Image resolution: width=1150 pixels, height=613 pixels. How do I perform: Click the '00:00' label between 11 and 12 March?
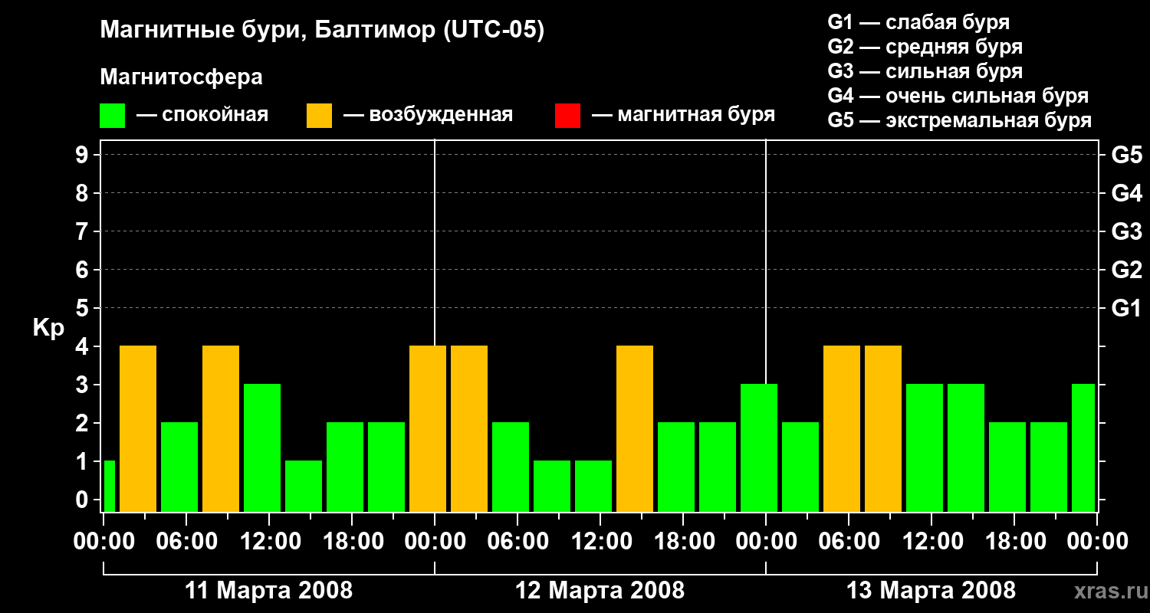(435, 542)
